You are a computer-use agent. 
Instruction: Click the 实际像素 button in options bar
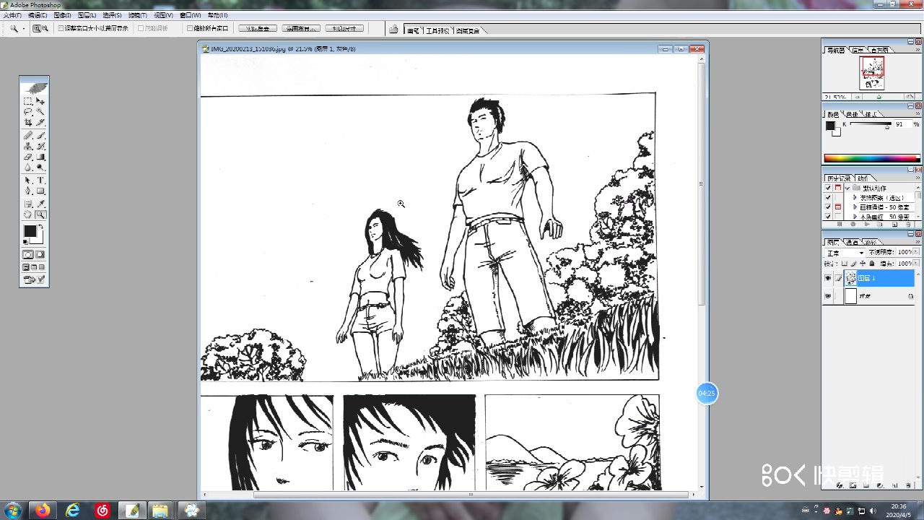[x=257, y=28]
